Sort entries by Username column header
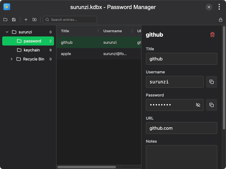This screenshot has width=226, height=169. coord(112,31)
